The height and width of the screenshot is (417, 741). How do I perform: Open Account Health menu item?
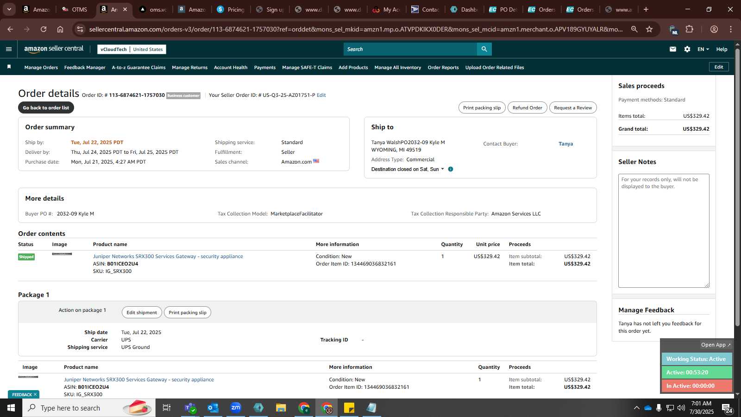pos(231,68)
